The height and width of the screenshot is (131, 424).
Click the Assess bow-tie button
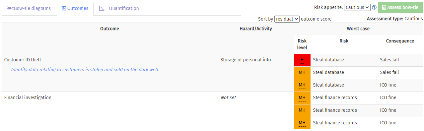click(400, 7)
